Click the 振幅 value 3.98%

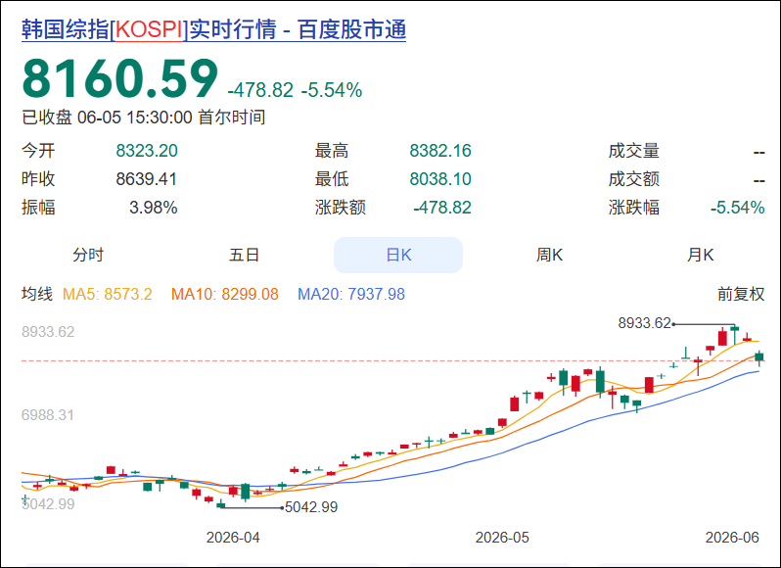click(154, 208)
